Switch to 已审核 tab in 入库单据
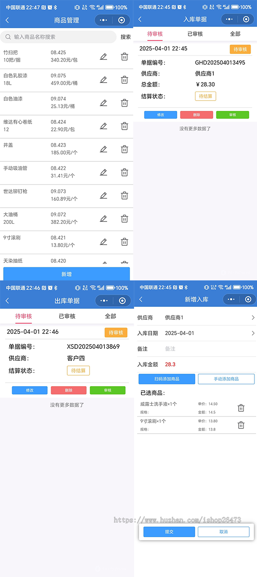The width and height of the screenshot is (257, 577). tap(195, 34)
